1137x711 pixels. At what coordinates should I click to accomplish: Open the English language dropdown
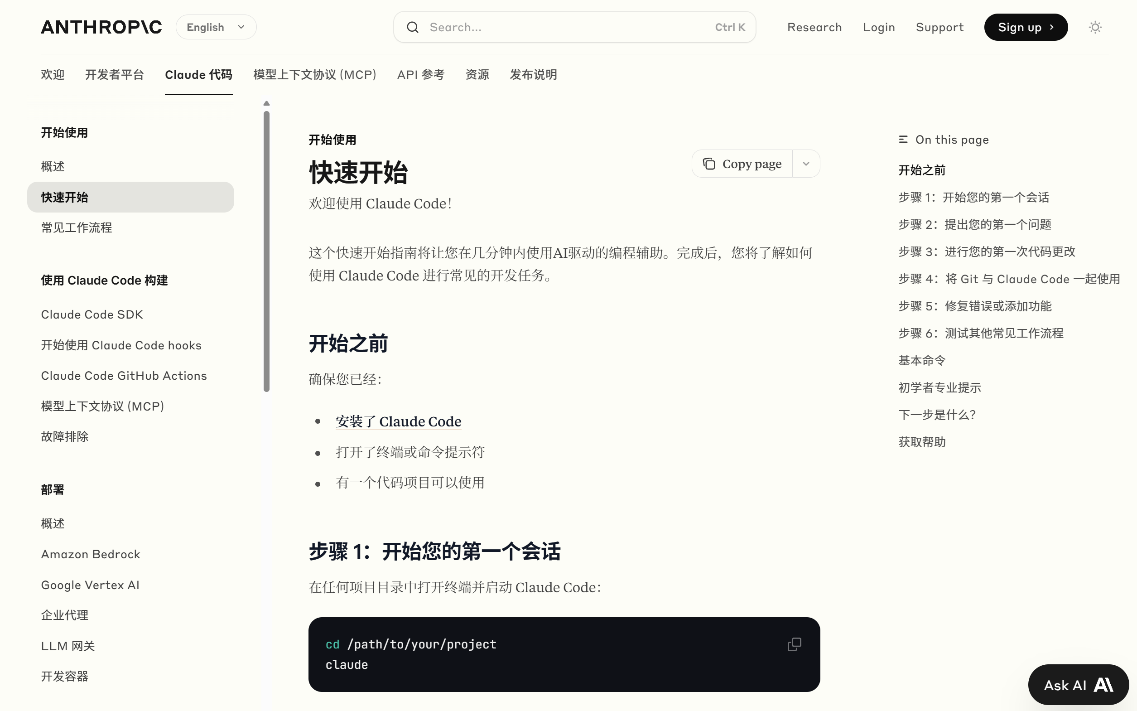(x=216, y=27)
